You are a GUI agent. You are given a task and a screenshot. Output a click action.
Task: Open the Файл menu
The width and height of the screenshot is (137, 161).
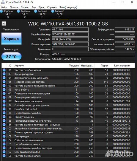[x=4, y=7]
